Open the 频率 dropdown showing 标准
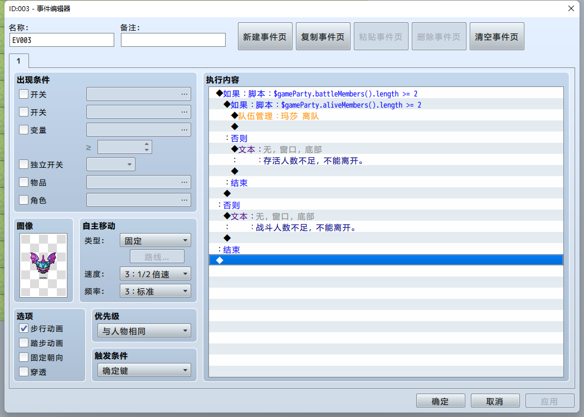 click(155, 291)
